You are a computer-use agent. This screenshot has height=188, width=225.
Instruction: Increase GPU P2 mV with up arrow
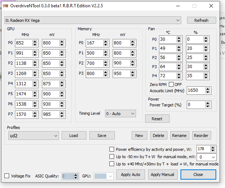(62, 62)
